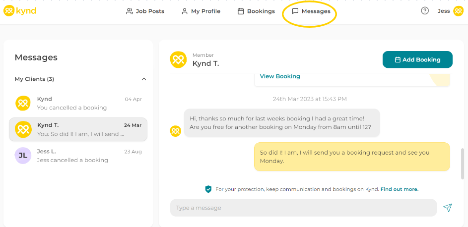This screenshot has width=468, height=227.
Task: Select the Jess L. conversation
Action: pos(78,156)
